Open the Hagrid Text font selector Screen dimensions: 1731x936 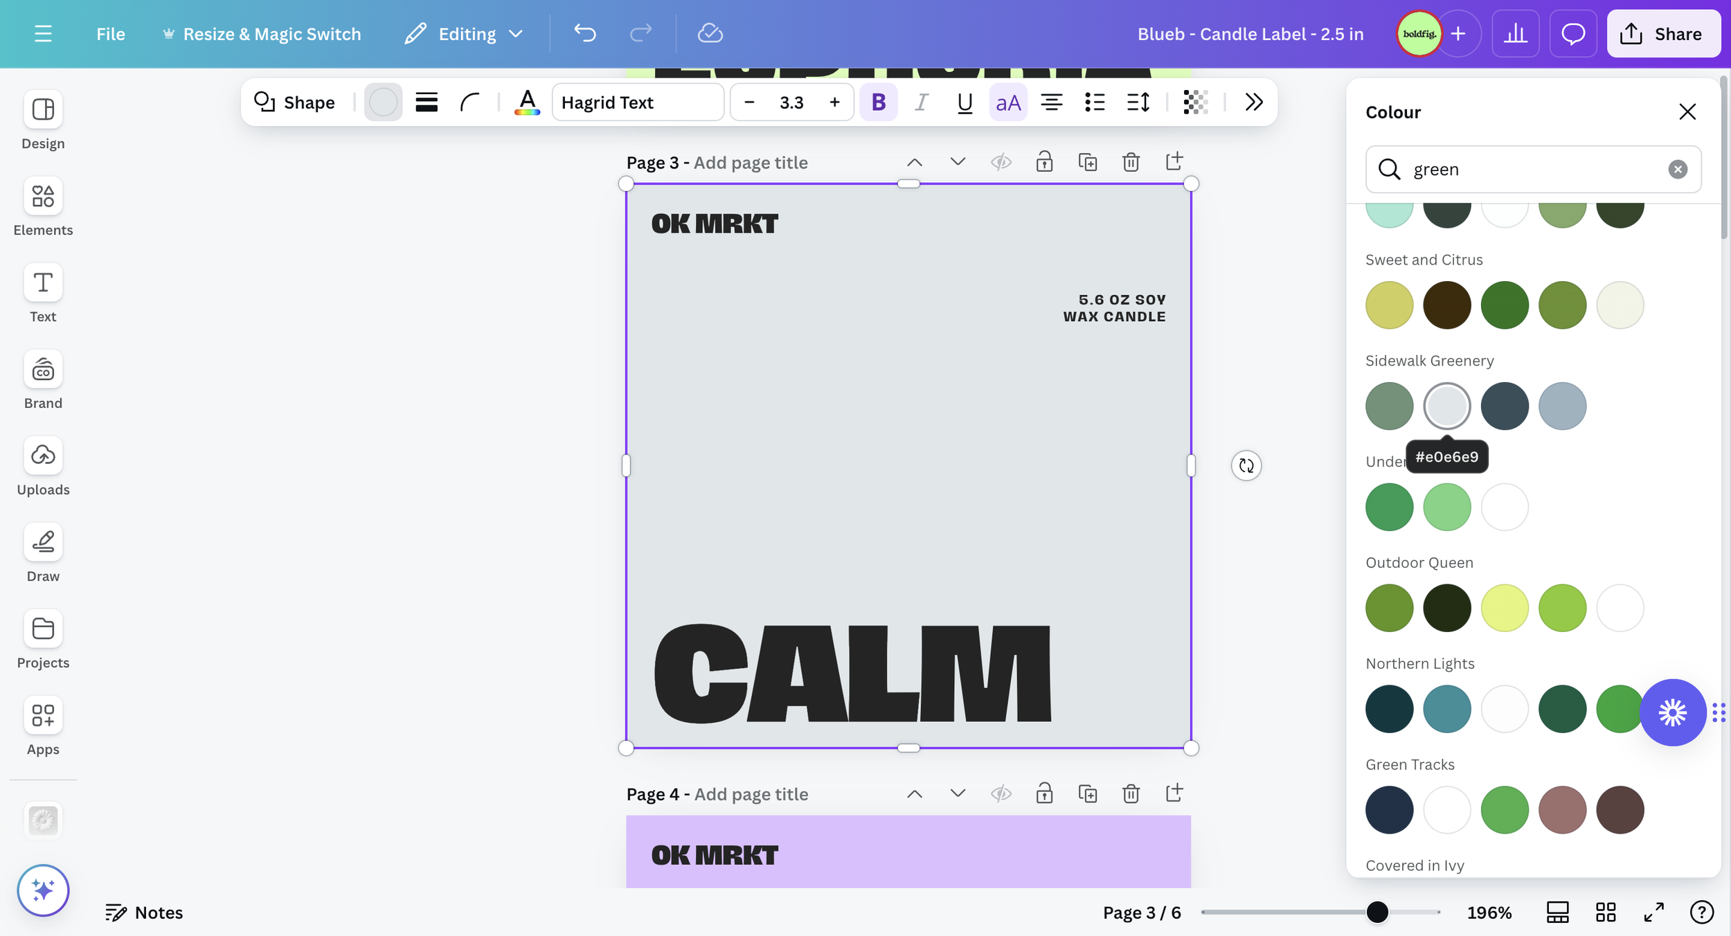click(637, 102)
